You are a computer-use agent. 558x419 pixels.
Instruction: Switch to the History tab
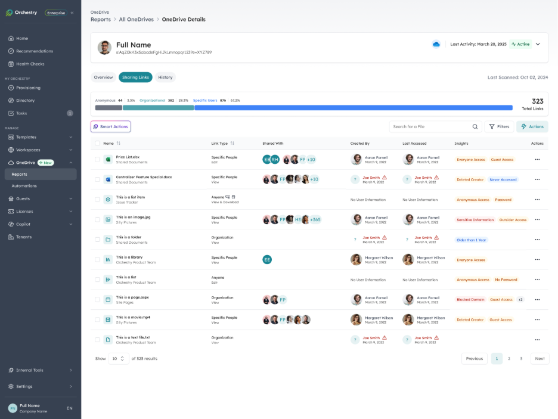pos(165,77)
